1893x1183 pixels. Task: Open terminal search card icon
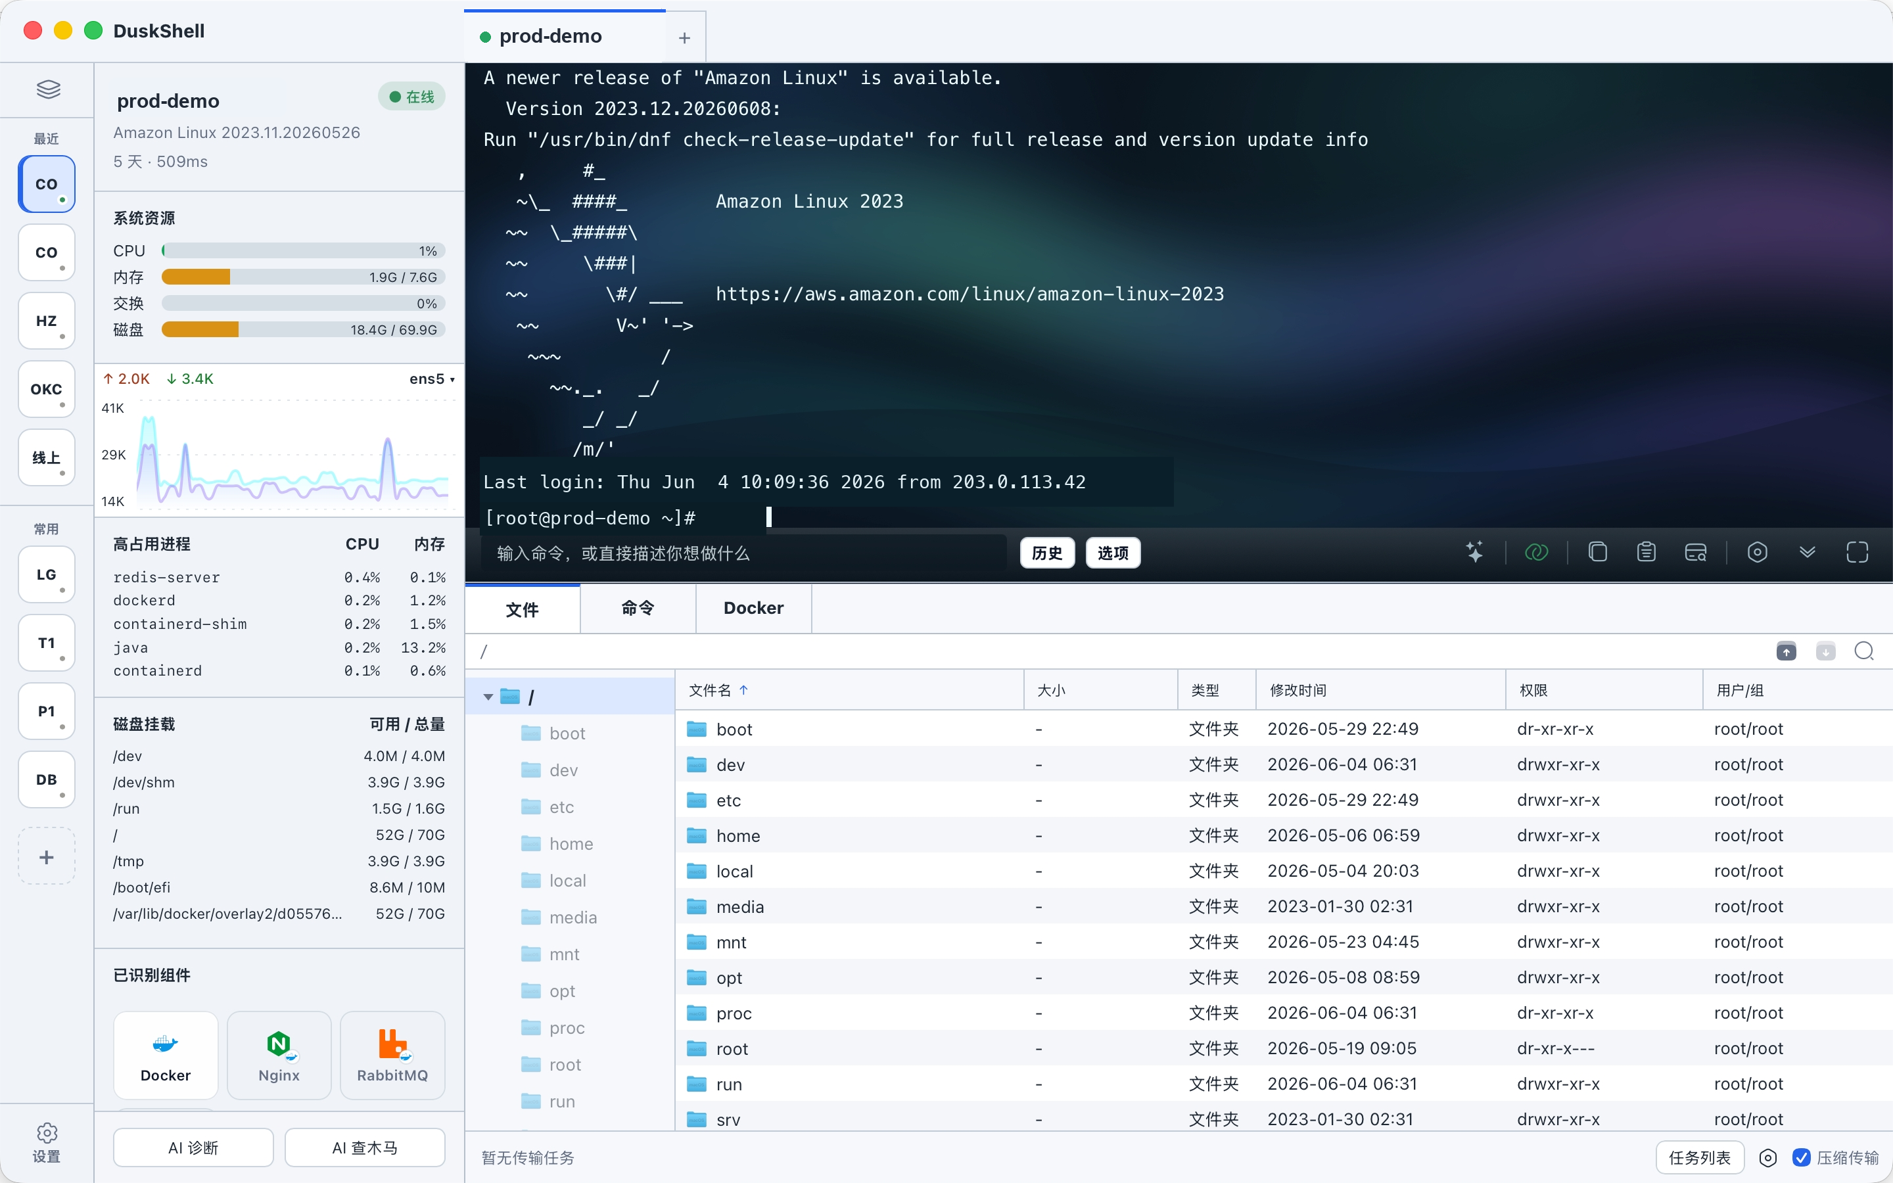coord(1695,552)
